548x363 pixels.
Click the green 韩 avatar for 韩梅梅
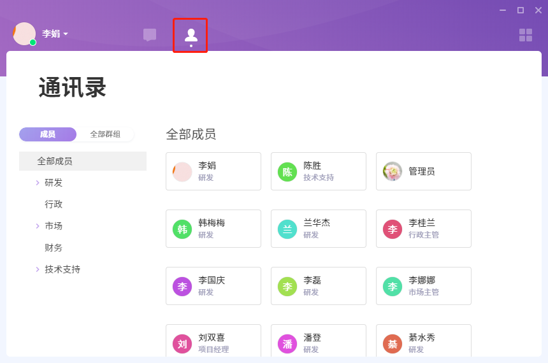[x=182, y=229]
